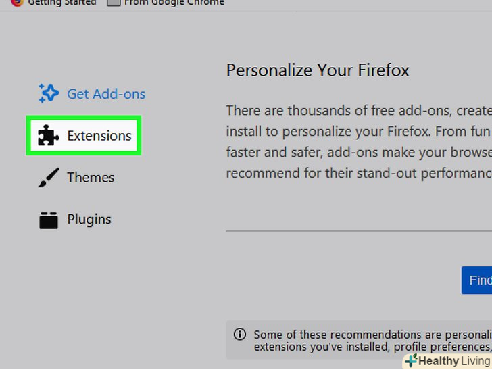The height and width of the screenshot is (369, 492).
Task: Switch to the Themes category
Action: click(x=91, y=178)
